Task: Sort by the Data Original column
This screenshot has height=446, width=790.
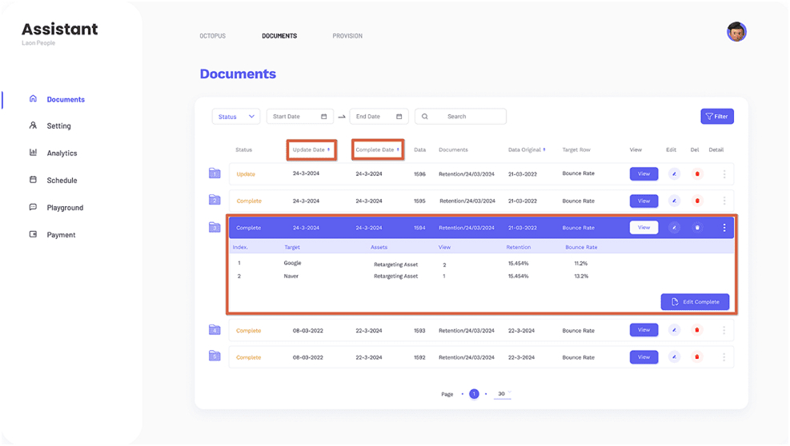Action: point(527,149)
